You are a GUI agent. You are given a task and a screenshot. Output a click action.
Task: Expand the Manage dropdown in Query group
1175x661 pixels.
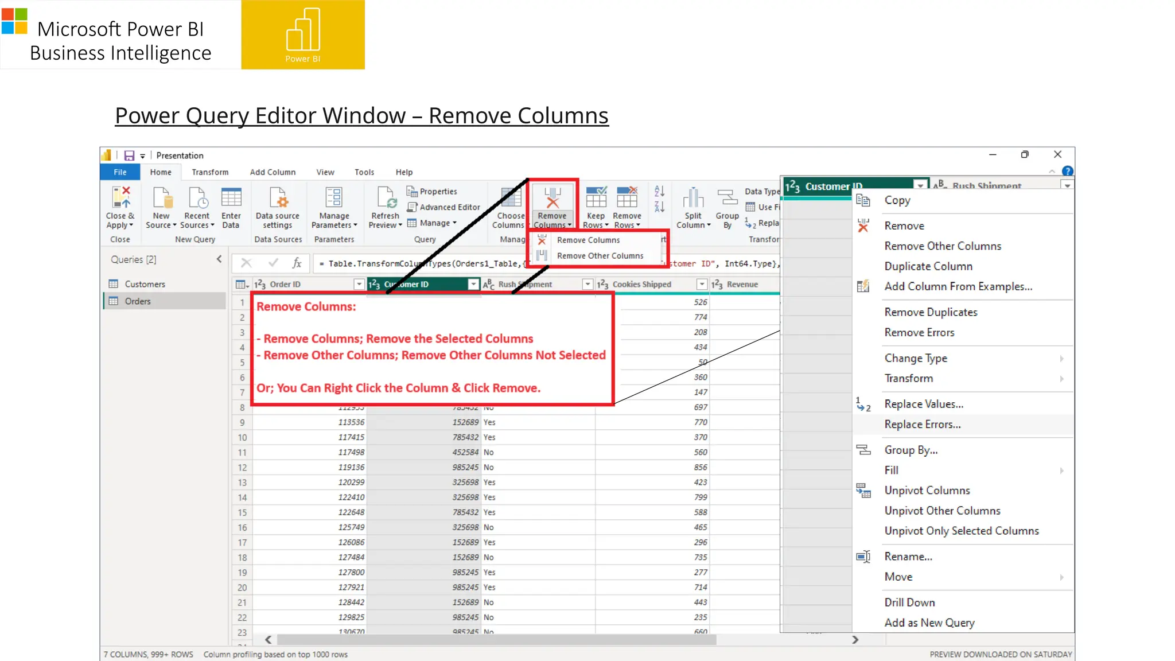(x=432, y=223)
